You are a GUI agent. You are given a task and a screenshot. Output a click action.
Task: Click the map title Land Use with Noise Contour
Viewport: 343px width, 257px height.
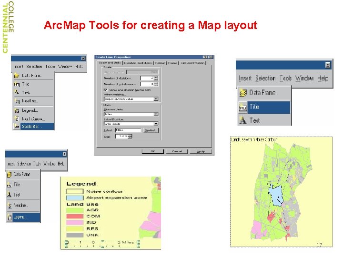click(x=254, y=139)
